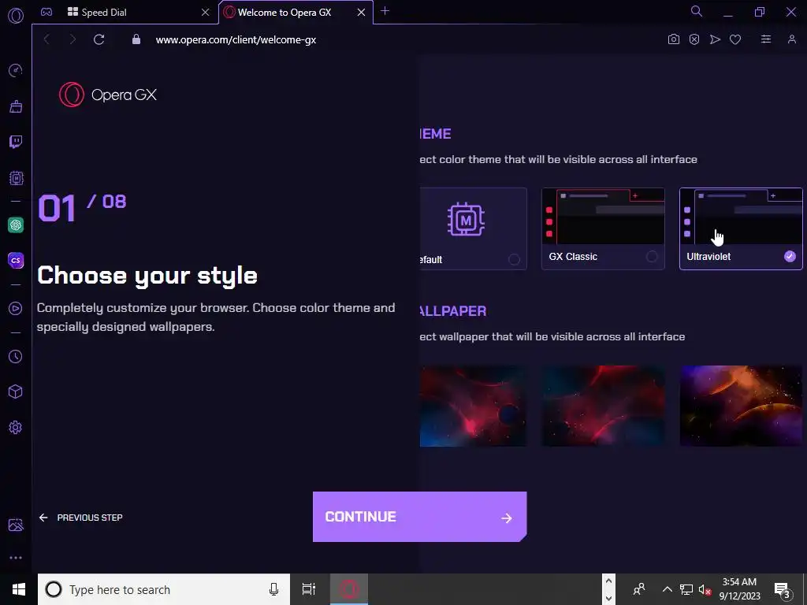
Task: Open a new tab with plus button
Action: (x=385, y=11)
